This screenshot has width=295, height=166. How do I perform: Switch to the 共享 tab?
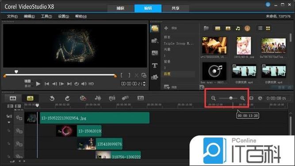(x=175, y=8)
